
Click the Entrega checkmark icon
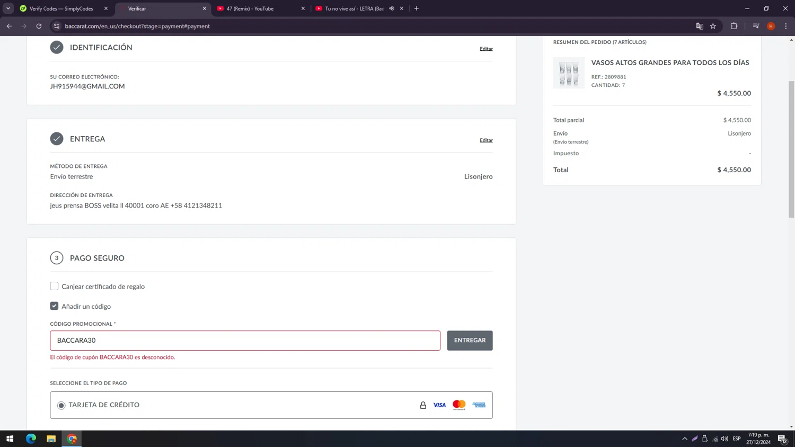click(57, 139)
